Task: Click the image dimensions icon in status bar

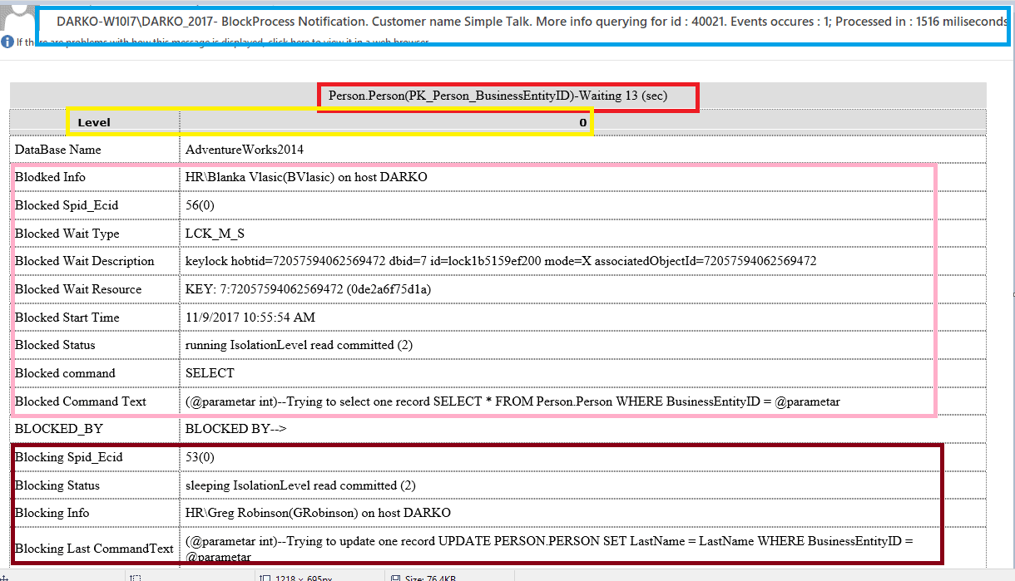Action: 264,577
